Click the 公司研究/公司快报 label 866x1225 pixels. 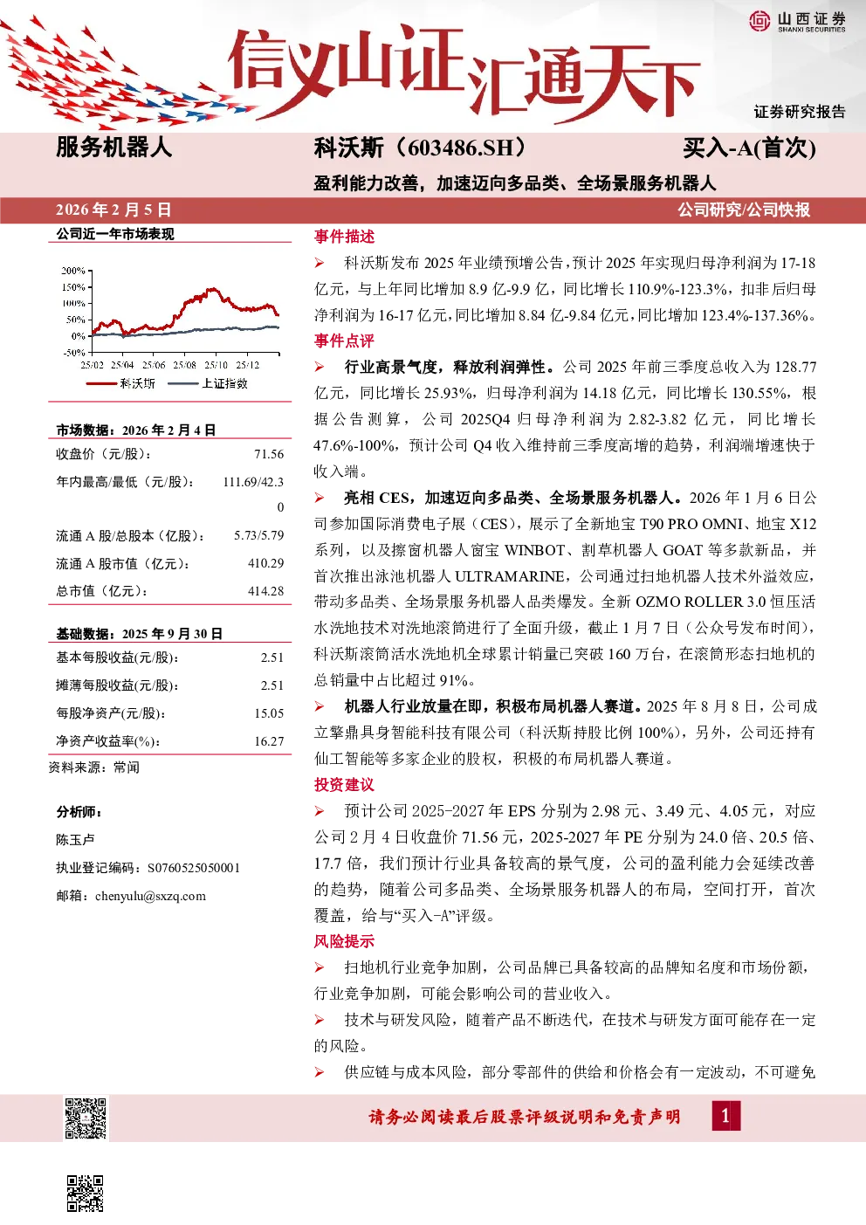click(744, 210)
